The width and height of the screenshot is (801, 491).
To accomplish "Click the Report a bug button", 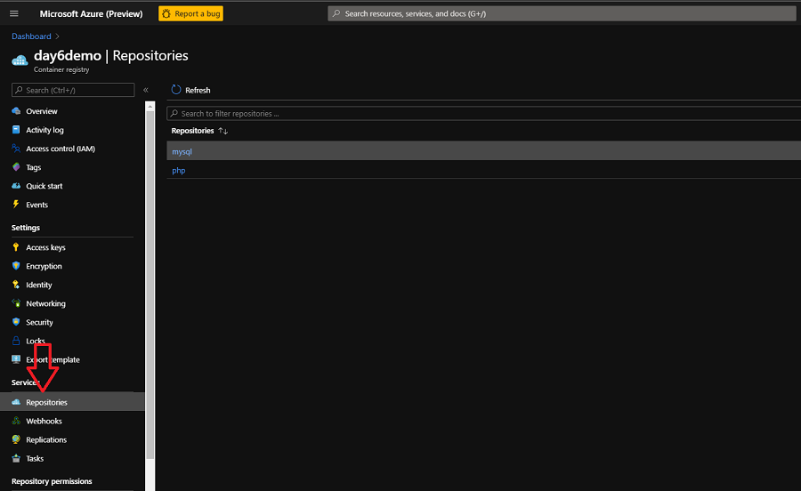I will 190,13.
